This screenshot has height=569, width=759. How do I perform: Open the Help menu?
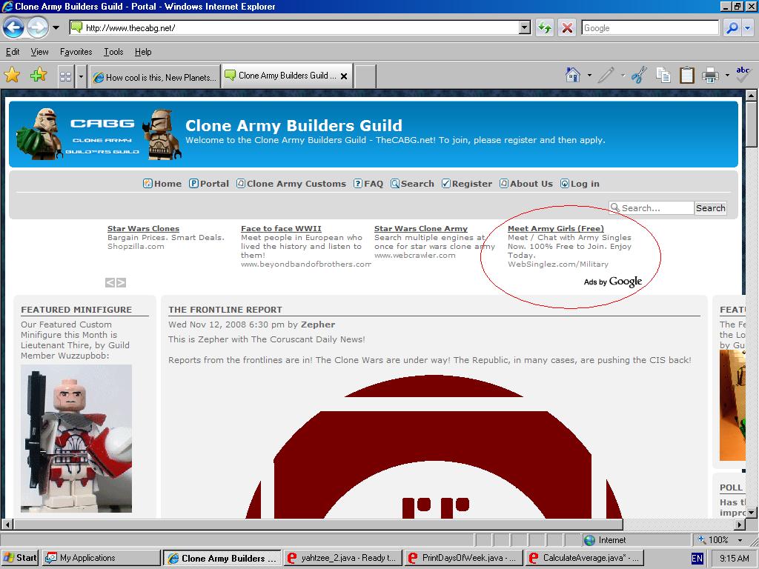(x=143, y=52)
